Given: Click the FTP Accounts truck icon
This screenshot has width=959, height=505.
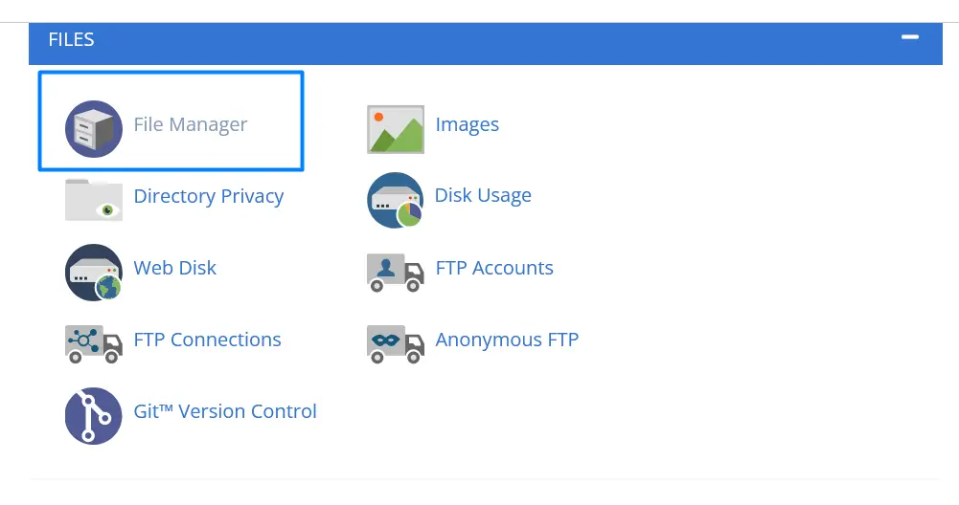Looking at the screenshot, I should click(395, 272).
